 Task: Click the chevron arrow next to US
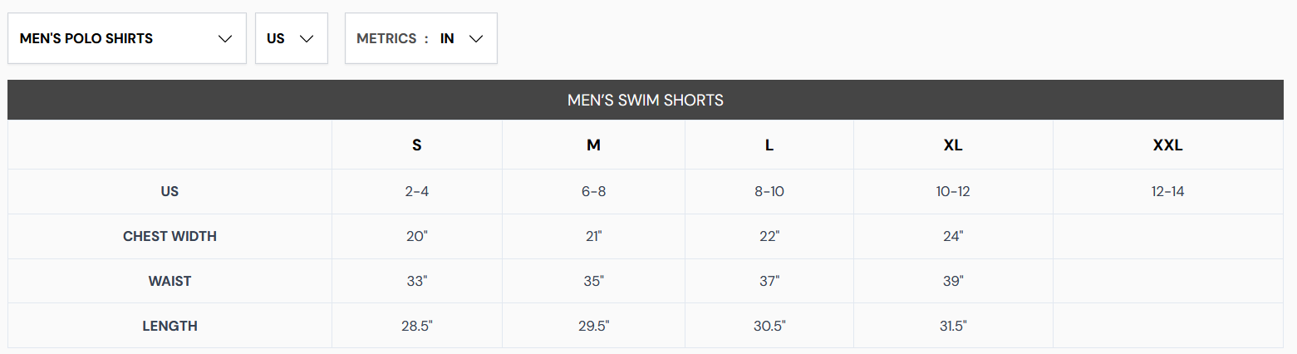(307, 39)
